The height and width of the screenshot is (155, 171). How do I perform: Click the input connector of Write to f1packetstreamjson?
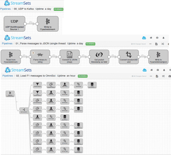click(x=149, y=57)
